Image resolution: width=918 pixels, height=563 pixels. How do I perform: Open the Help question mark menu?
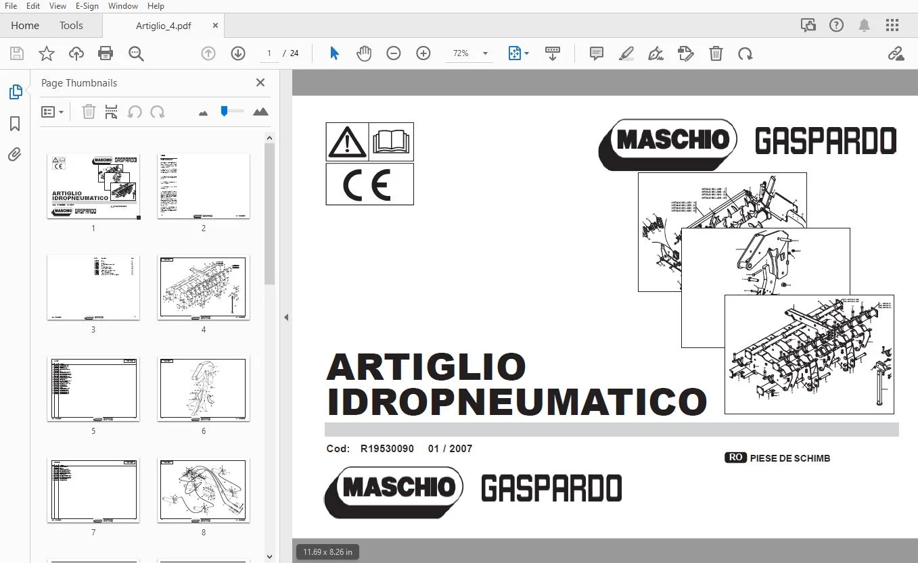836,26
